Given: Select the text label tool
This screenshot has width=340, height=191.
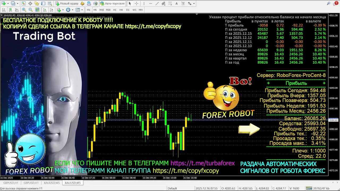Looking at the screenshot, I should (183, 3).
